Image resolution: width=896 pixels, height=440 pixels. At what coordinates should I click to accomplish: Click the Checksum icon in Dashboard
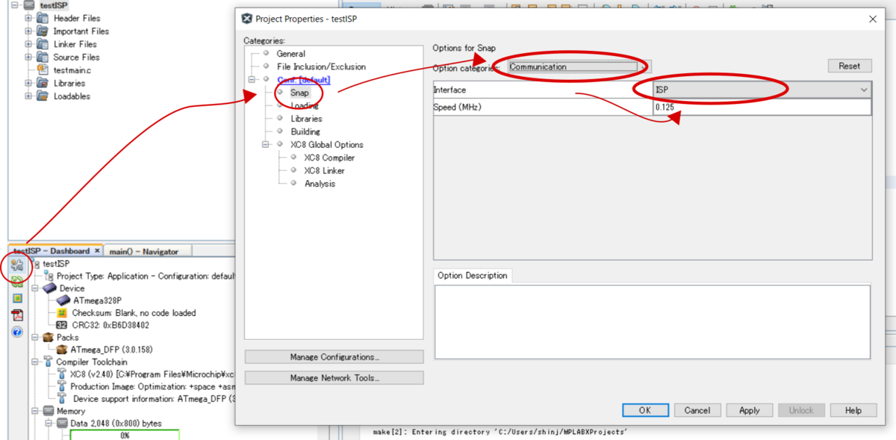[x=63, y=313]
